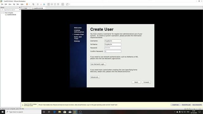Click the taskbar clock and date
The height and width of the screenshot is (114, 203).
point(194,112)
